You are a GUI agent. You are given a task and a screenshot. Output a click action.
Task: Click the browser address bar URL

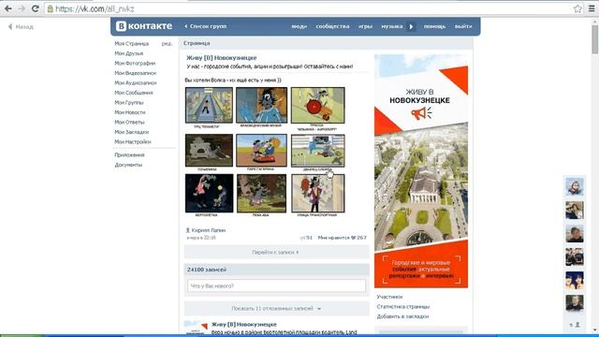pyautogui.click(x=95, y=8)
